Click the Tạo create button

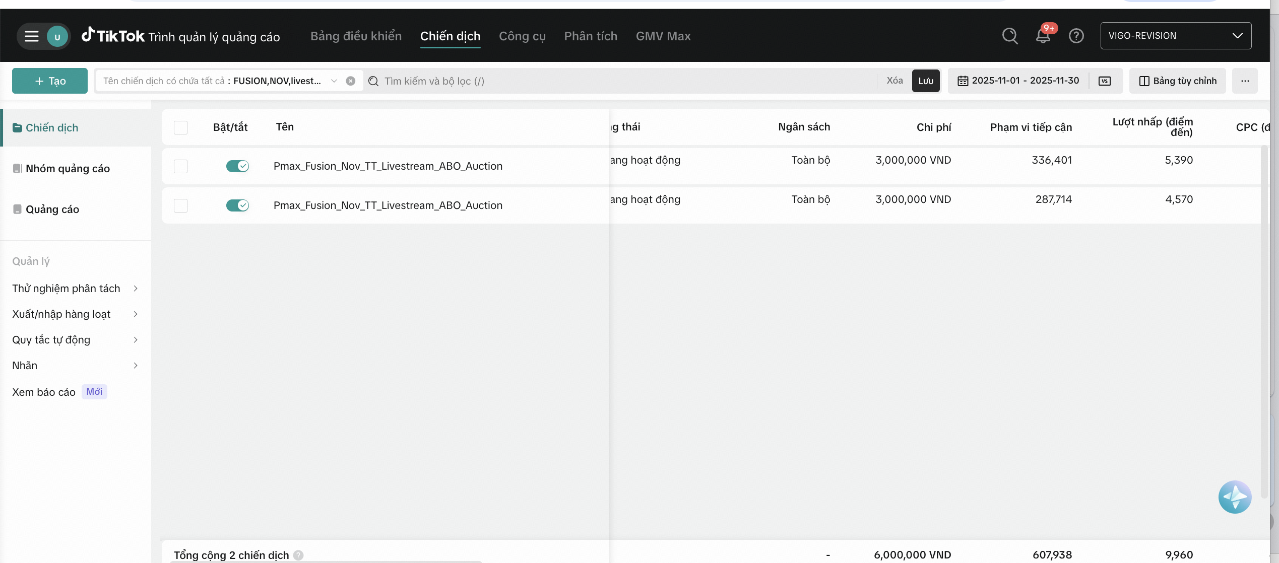click(x=50, y=81)
